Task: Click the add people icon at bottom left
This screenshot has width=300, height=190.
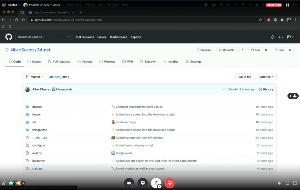Action: tap(4, 183)
